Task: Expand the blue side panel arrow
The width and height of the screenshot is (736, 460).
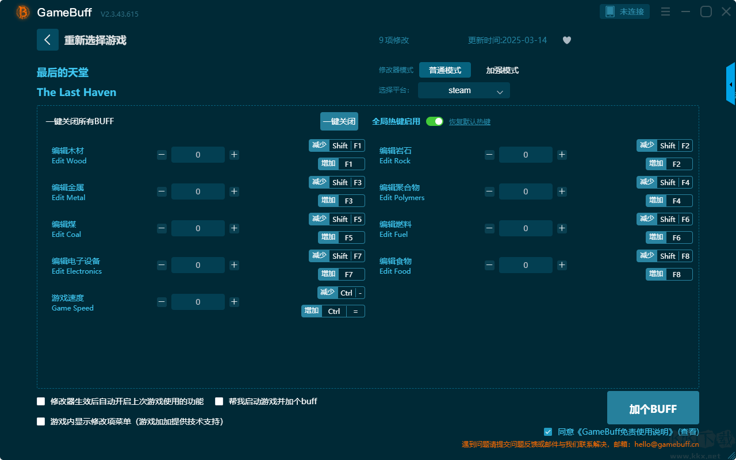Action: pos(731,84)
